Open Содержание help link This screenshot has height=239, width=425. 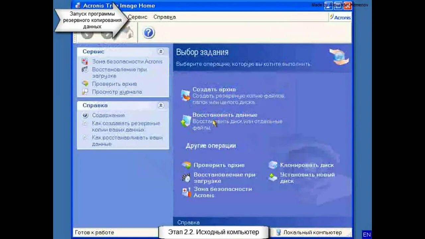[x=108, y=115]
